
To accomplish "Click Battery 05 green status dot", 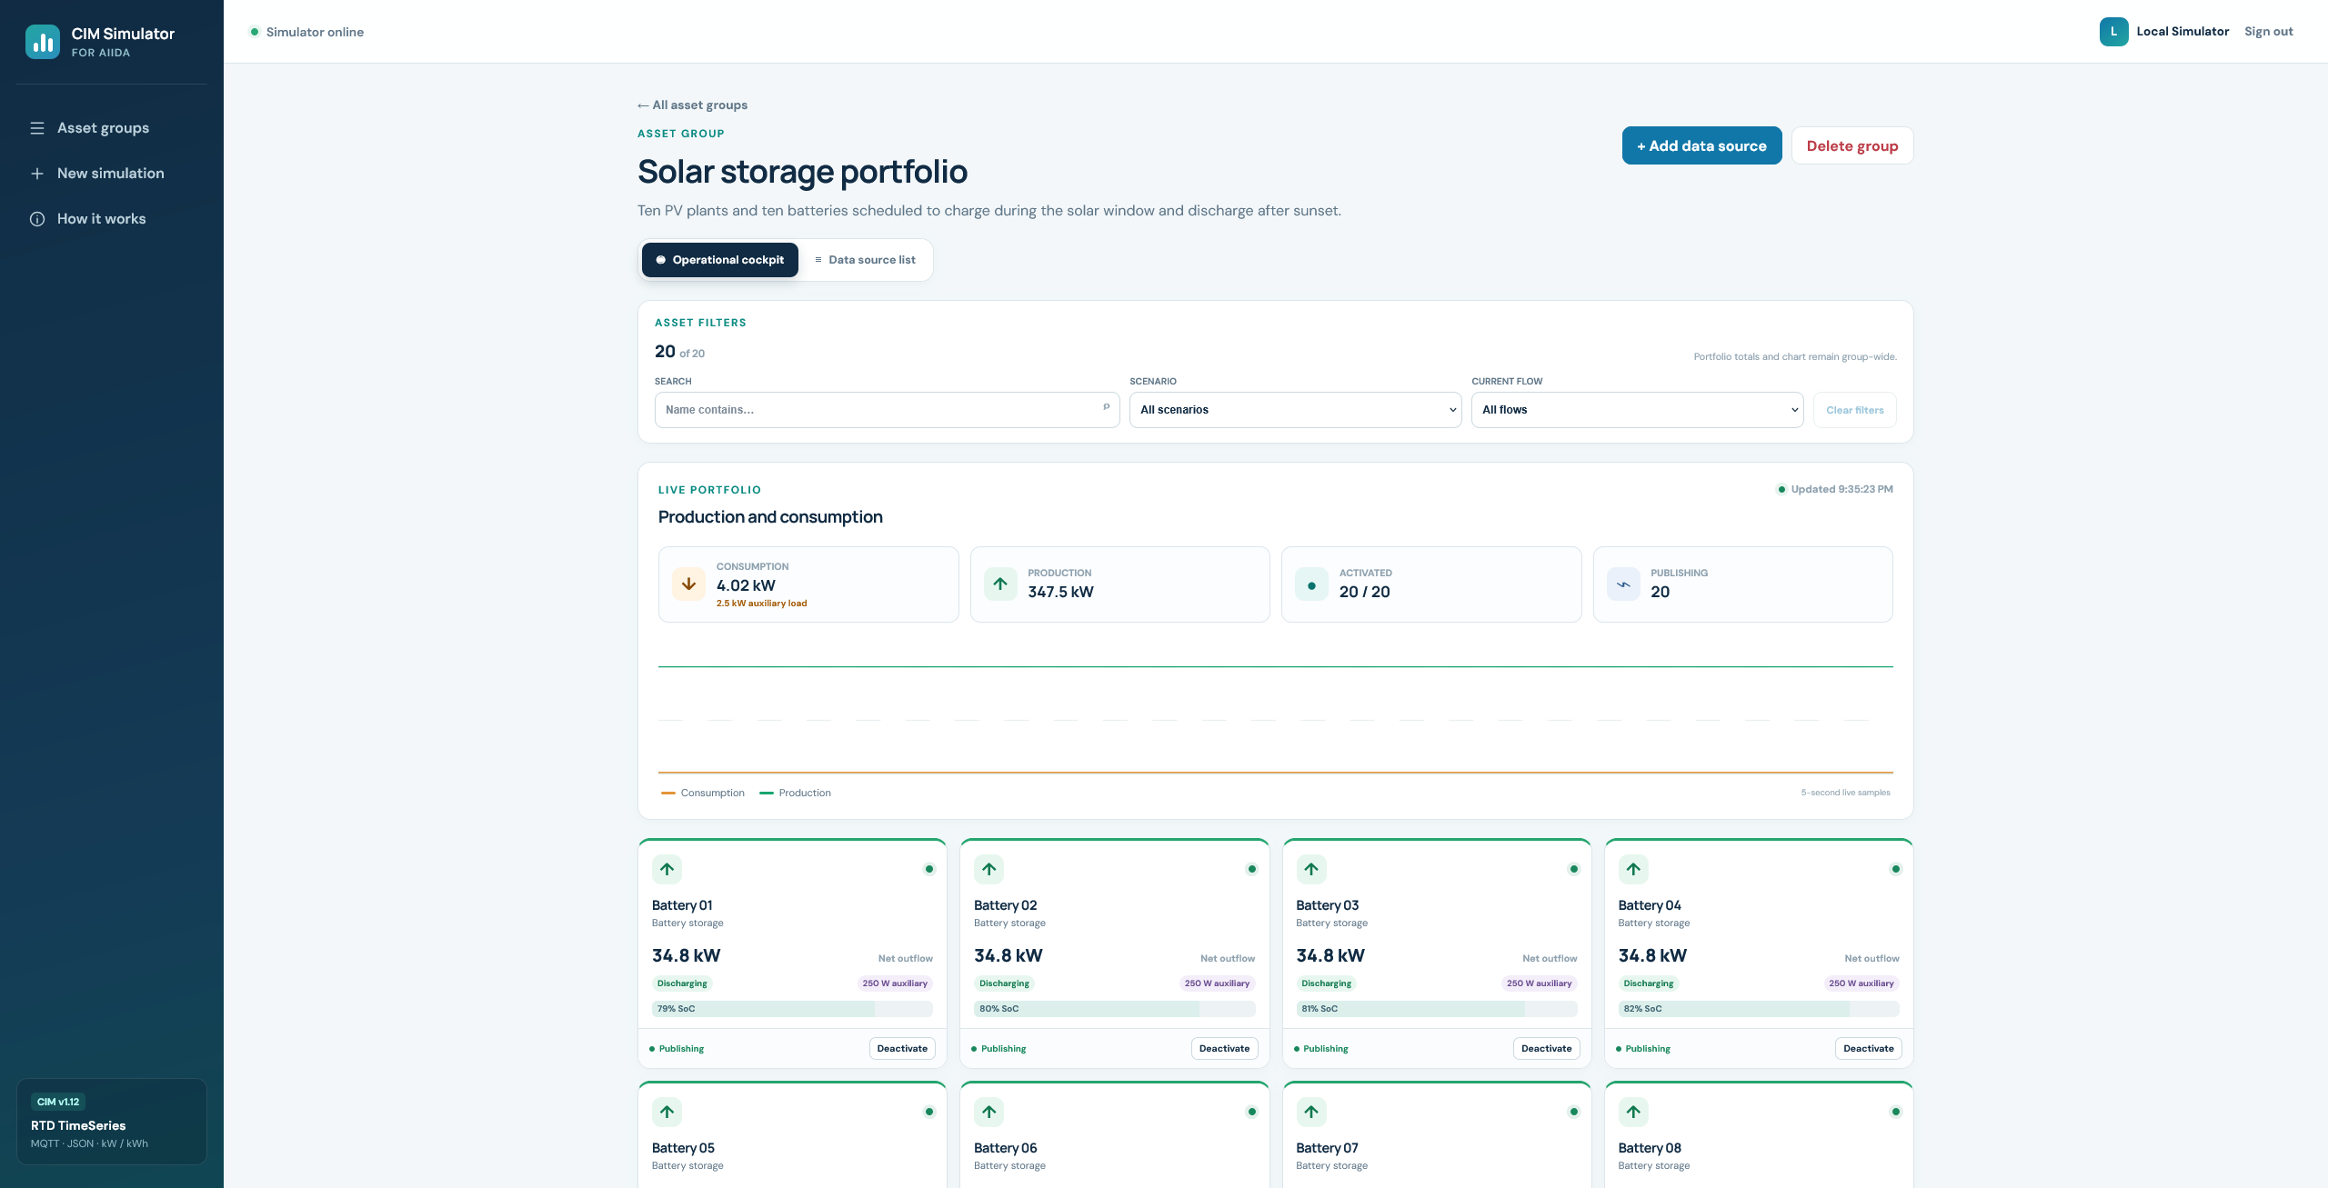I will 929,1112.
